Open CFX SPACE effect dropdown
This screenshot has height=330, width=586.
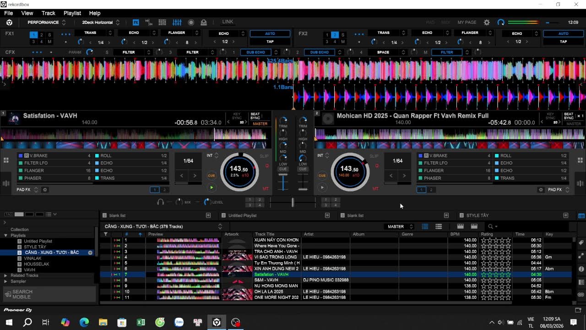pos(387,52)
